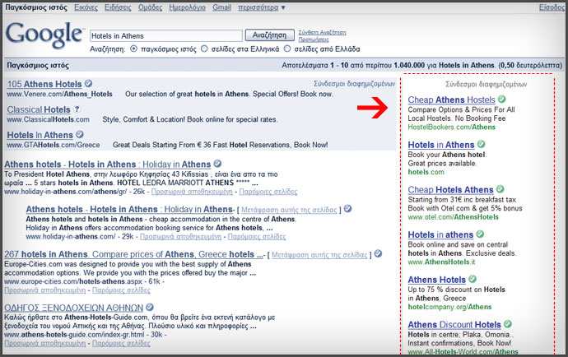Open the 105 Athens Hotels ad link
568x357 pixels.
pos(44,84)
